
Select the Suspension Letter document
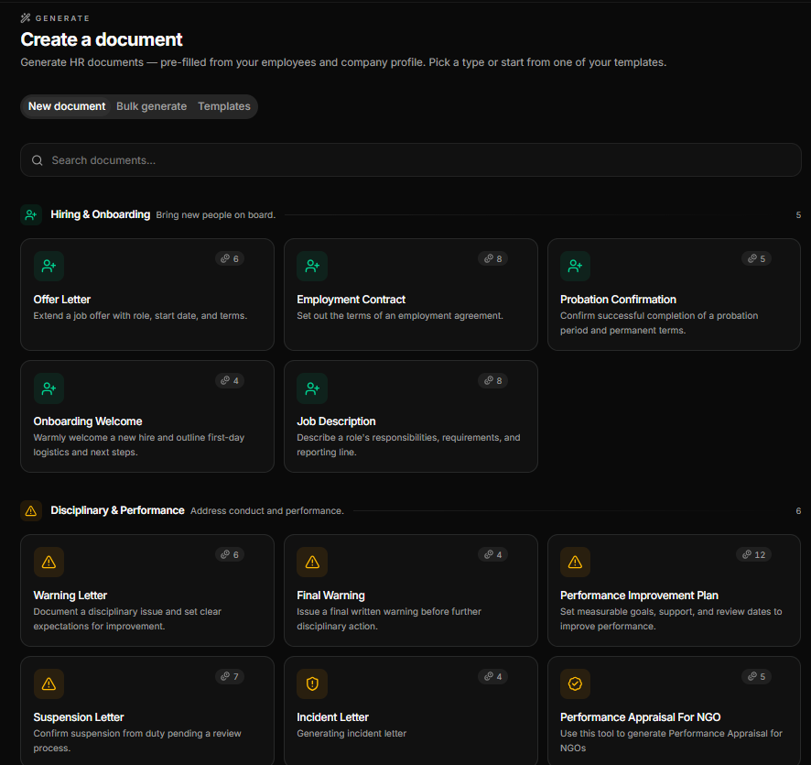(x=147, y=711)
